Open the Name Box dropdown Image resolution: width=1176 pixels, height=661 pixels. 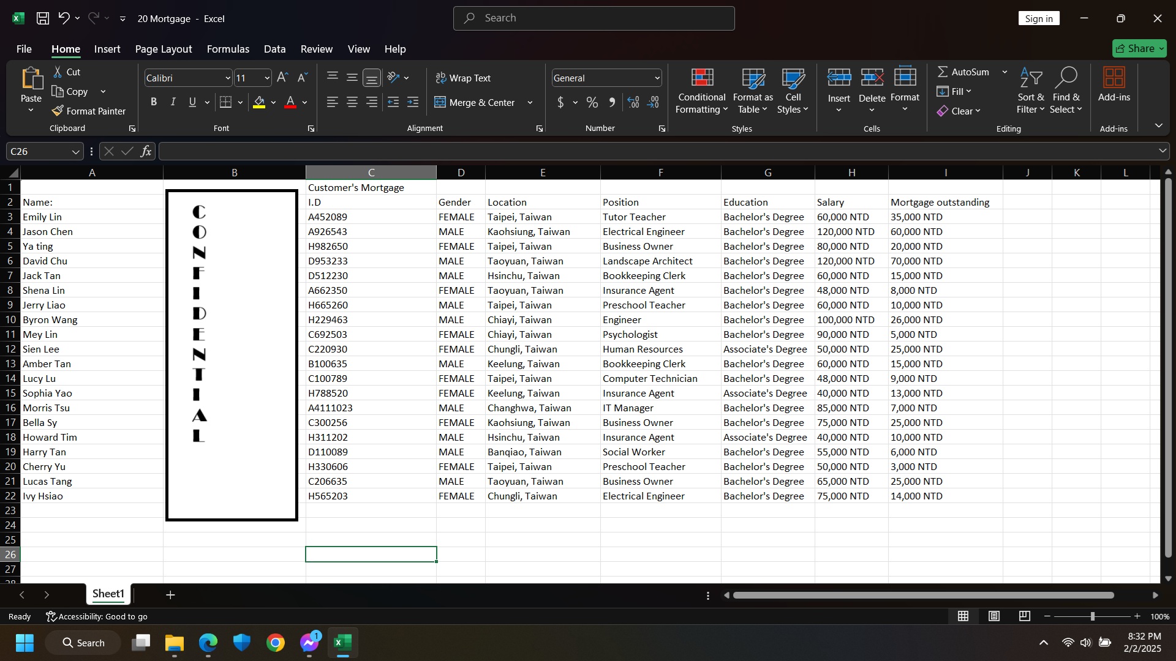pos(75,151)
